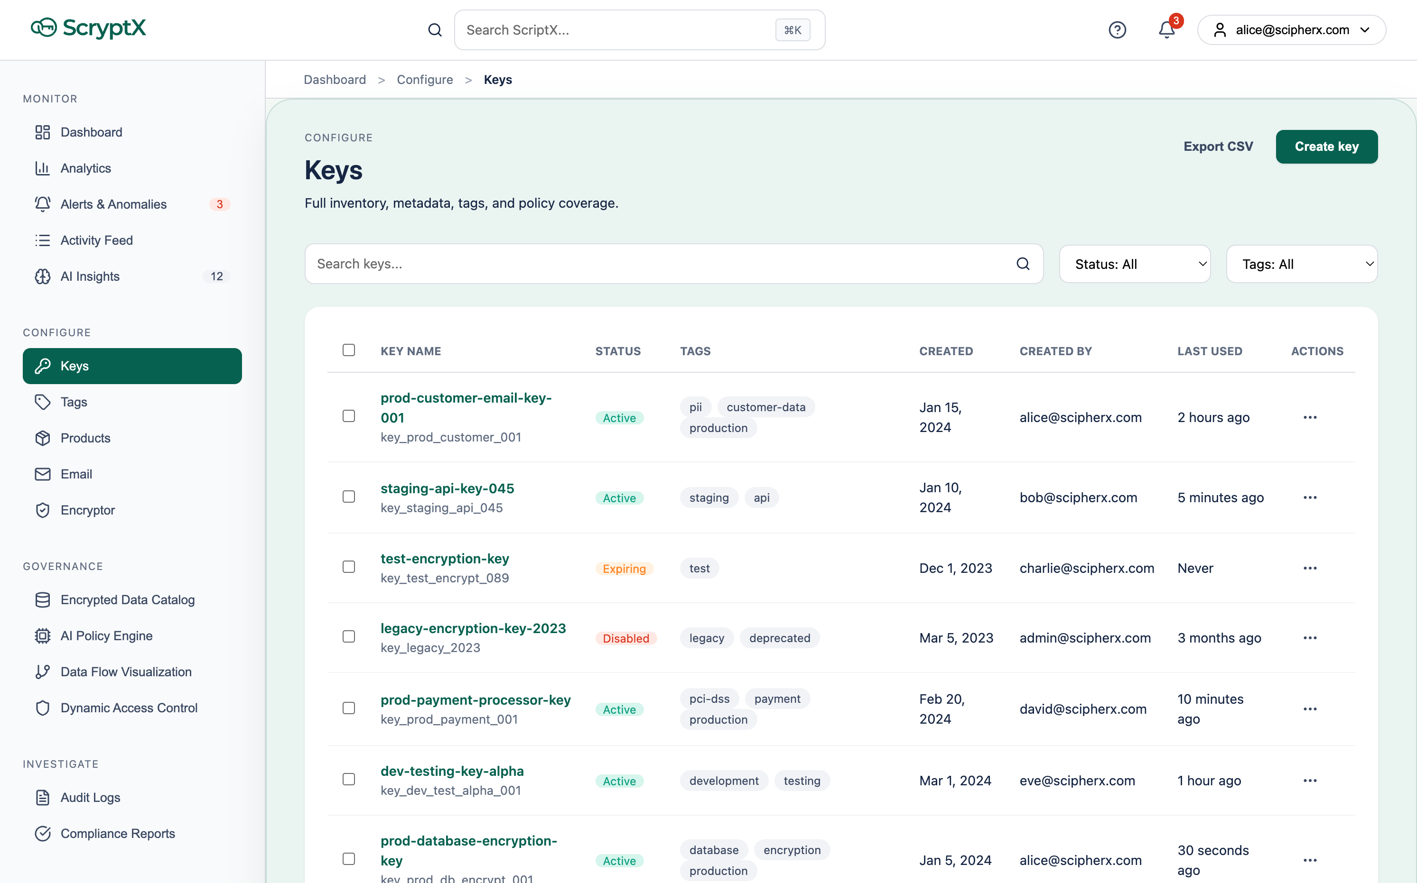Open actions menu for legacy-encryption-key-2023
The width and height of the screenshot is (1417, 883).
(x=1310, y=638)
